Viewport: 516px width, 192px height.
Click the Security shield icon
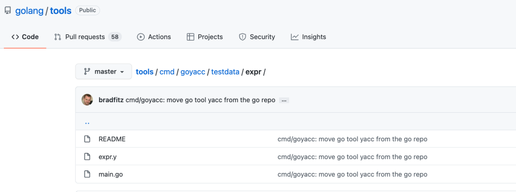click(242, 37)
